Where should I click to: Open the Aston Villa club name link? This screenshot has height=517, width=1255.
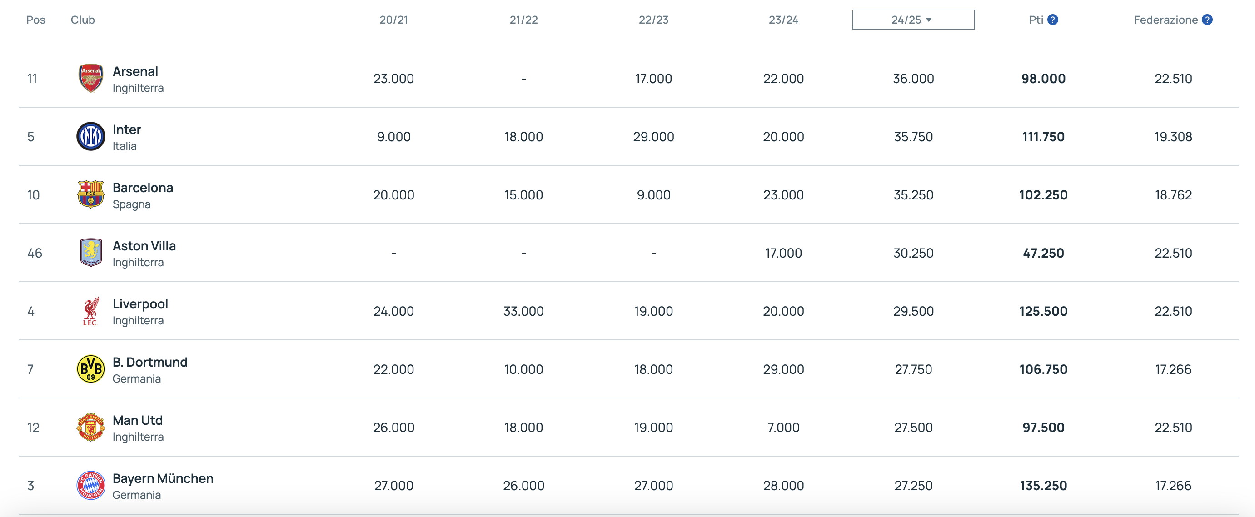point(144,246)
